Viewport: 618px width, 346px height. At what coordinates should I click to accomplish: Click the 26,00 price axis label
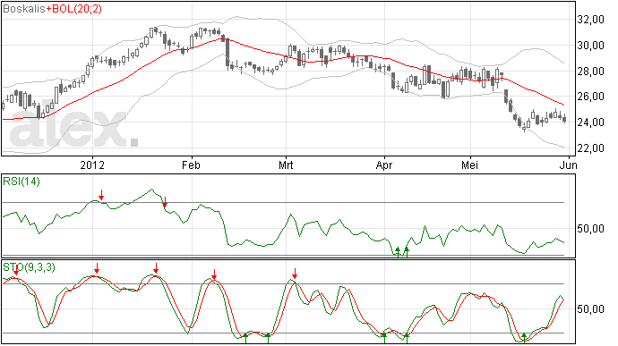click(590, 97)
